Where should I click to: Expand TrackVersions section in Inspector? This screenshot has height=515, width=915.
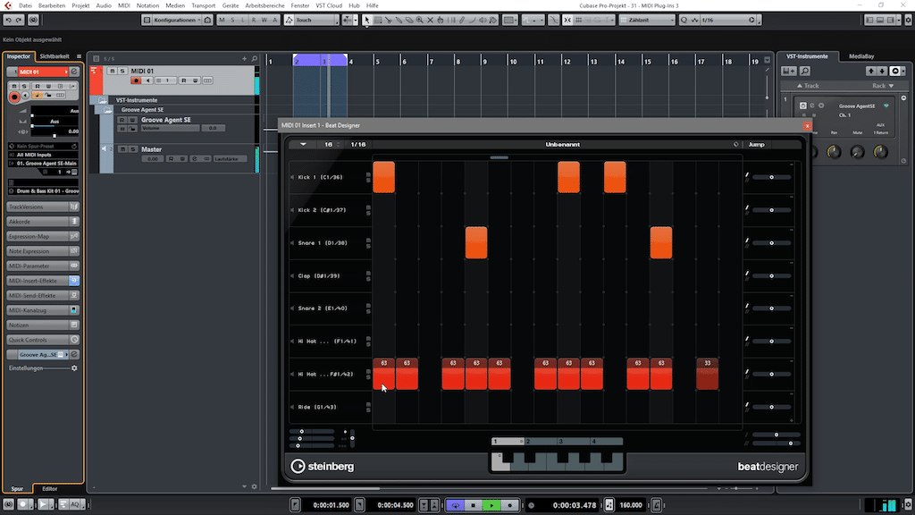[43, 207]
